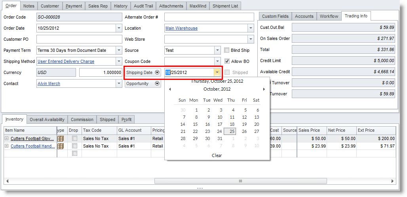Check Drop for Cutters Football Hand... row

[74, 146]
